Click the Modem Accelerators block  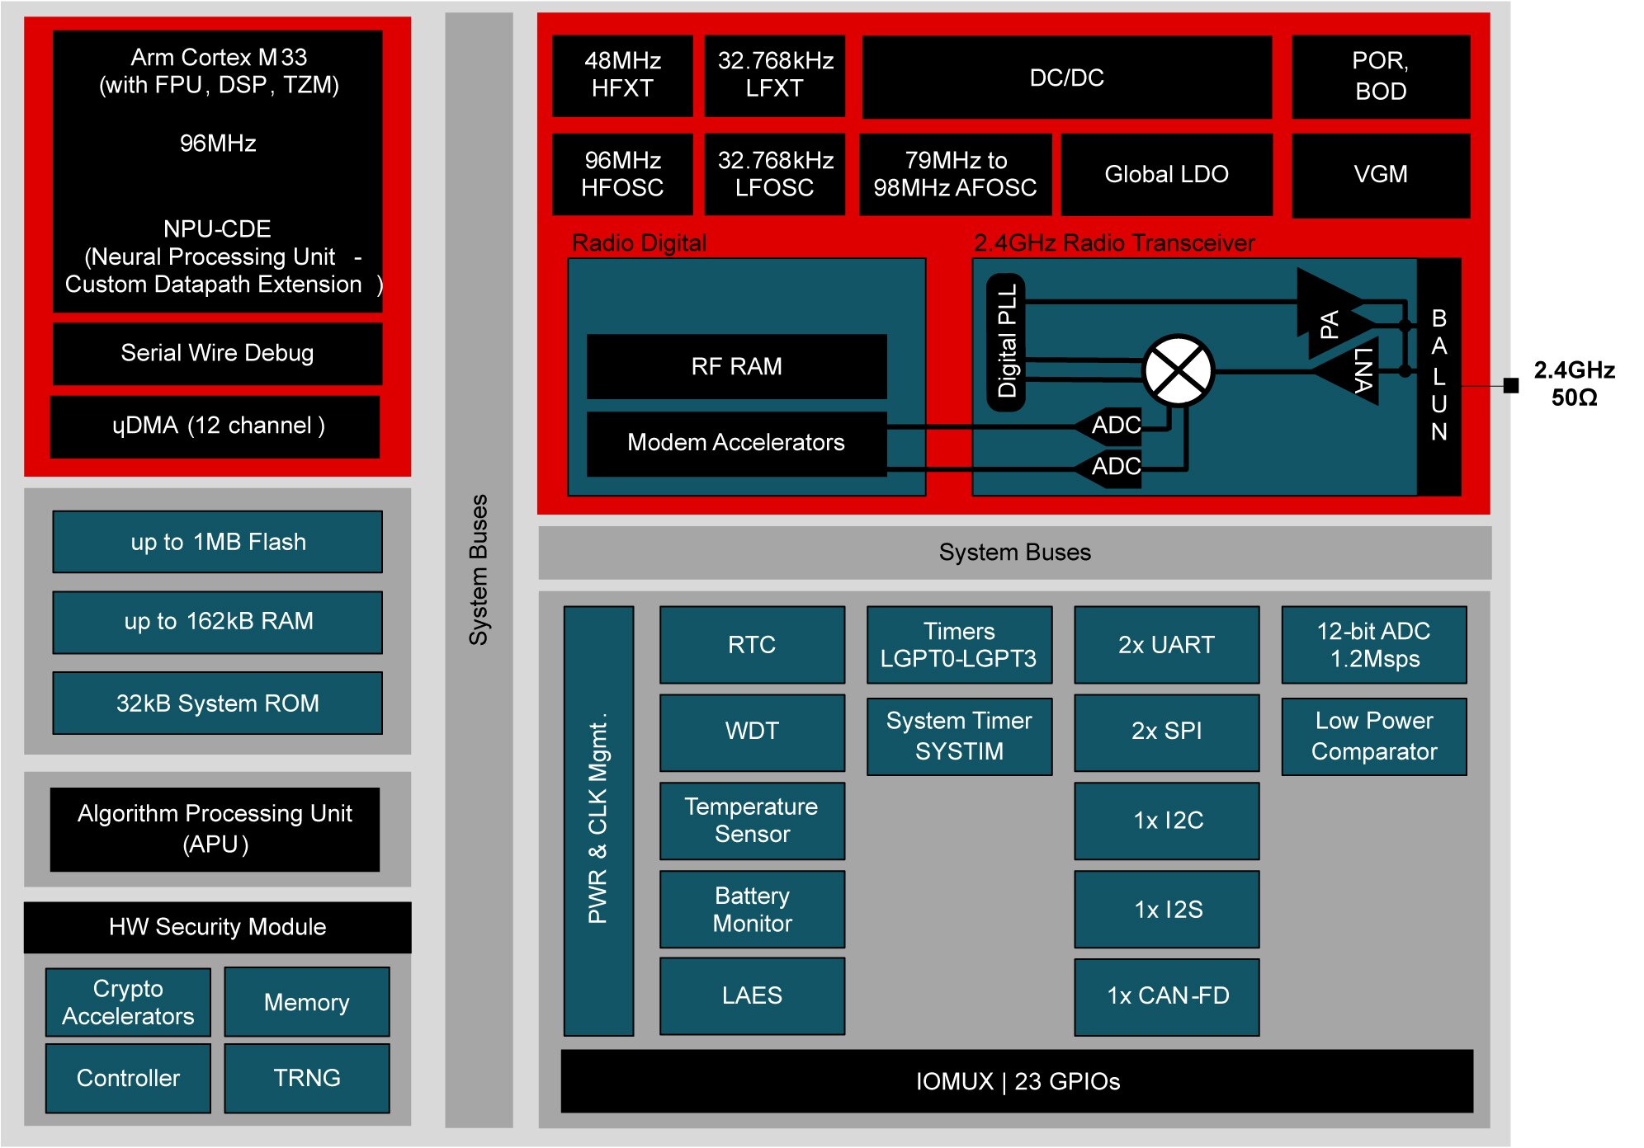point(736,443)
